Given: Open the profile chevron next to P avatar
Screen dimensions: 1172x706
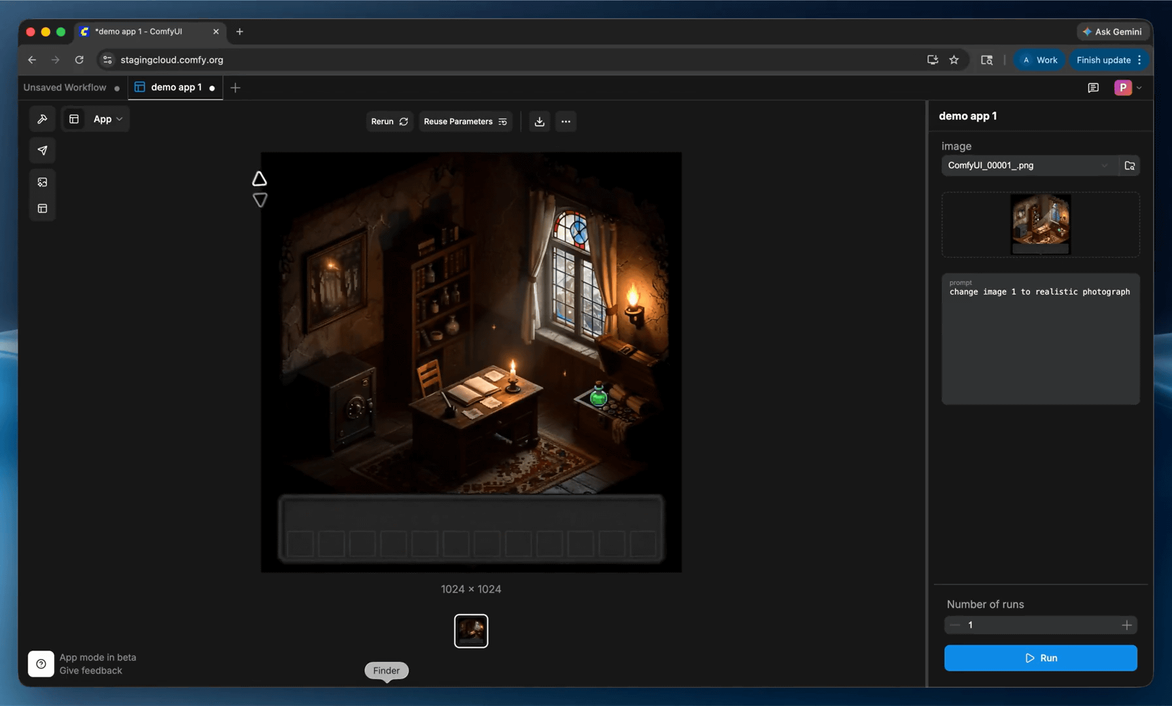Looking at the screenshot, I should [1139, 87].
